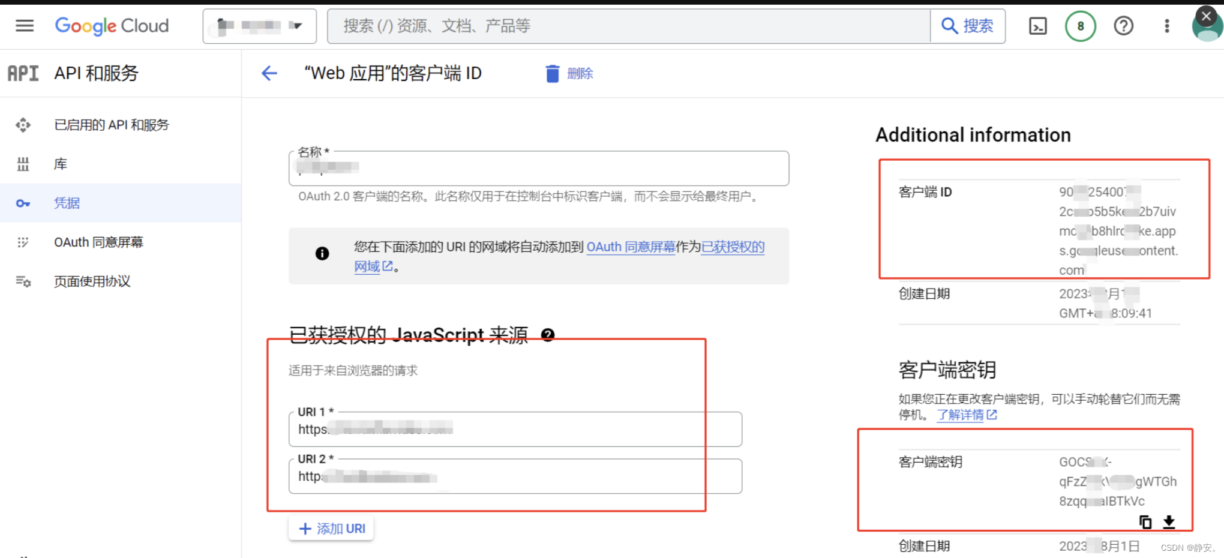The width and height of the screenshot is (1224, 558).
Task: Open the three-dot overflow menu
Action: tap(1166, 25)
